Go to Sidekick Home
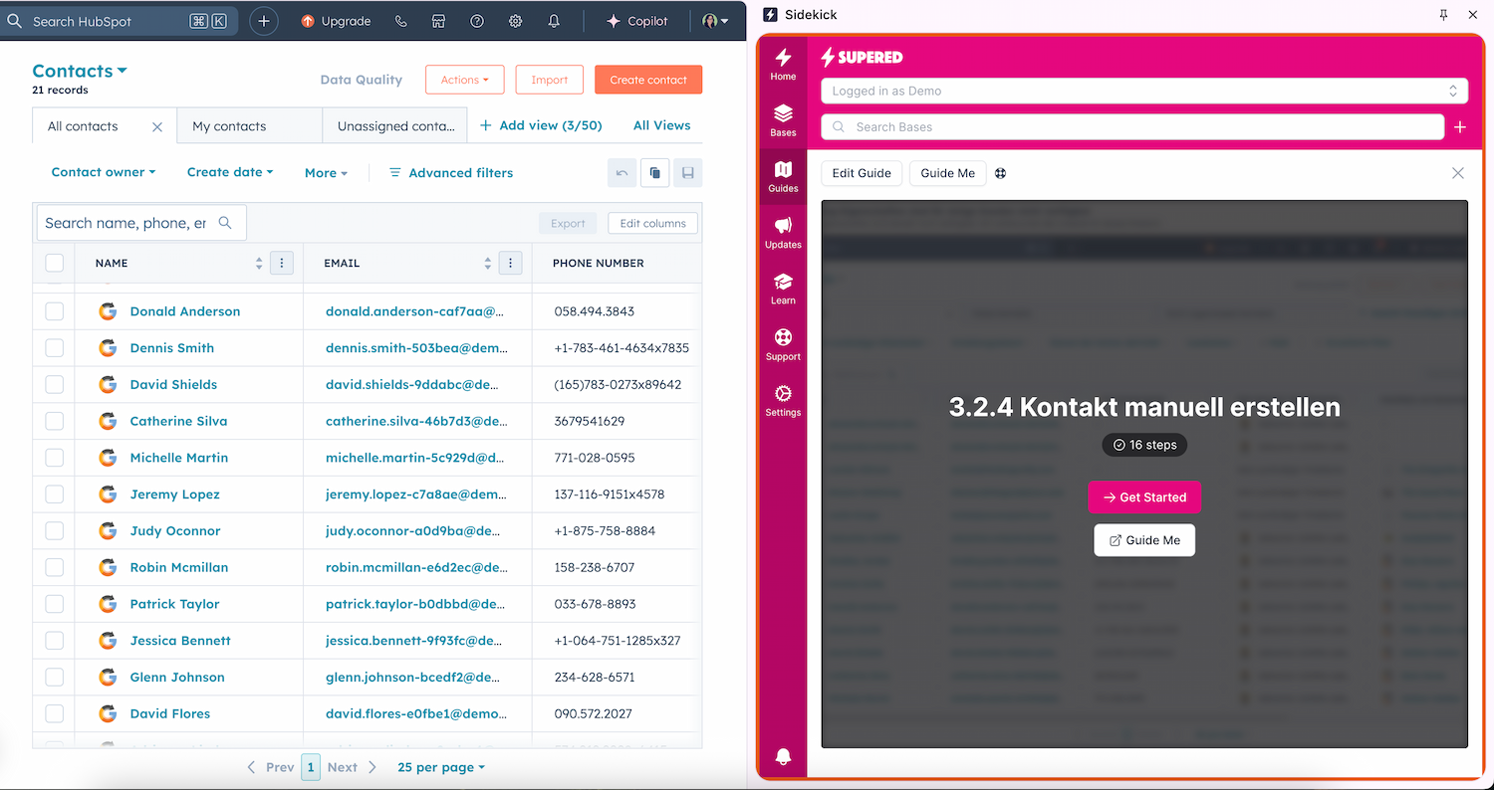 tap(783, 65)
